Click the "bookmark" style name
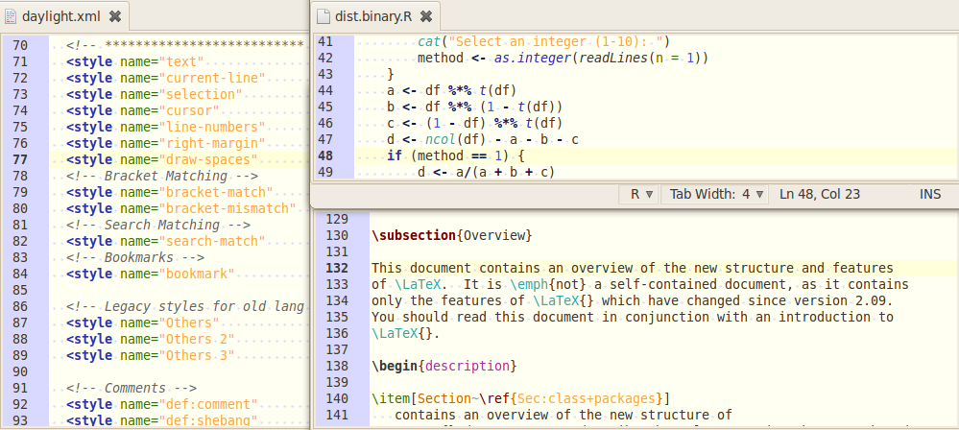 pos(197,274)
